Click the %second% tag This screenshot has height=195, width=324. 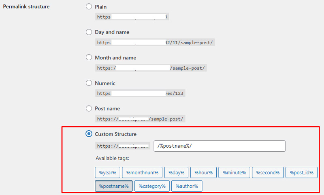coord(268,173)
